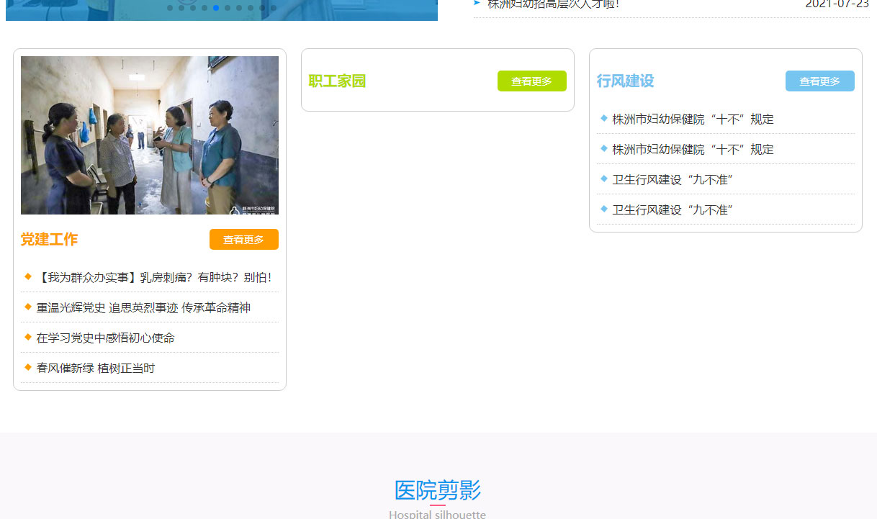This screenshot has height=519, width=877.
Task: Click the orange diamond before 重温光辉党史
Action: [x=28, y=307]
